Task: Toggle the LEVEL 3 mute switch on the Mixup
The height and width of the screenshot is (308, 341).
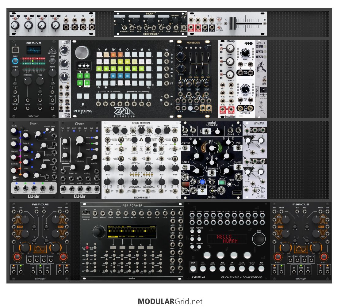Action: coord(221,75)
